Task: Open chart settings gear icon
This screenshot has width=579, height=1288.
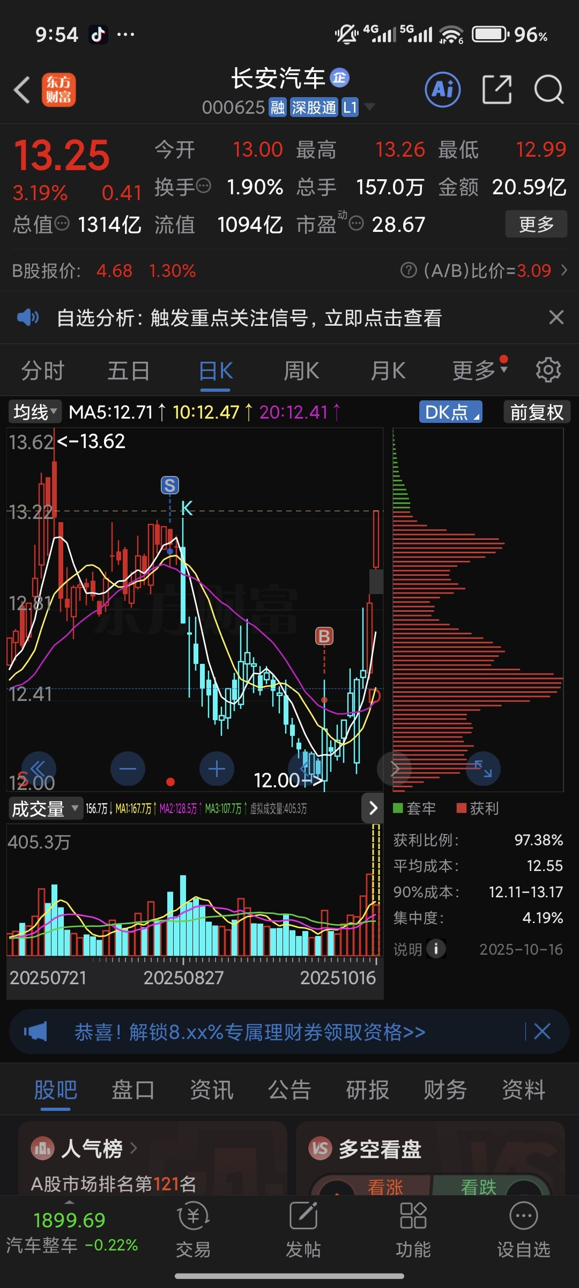Action: (x=548, y=370)
